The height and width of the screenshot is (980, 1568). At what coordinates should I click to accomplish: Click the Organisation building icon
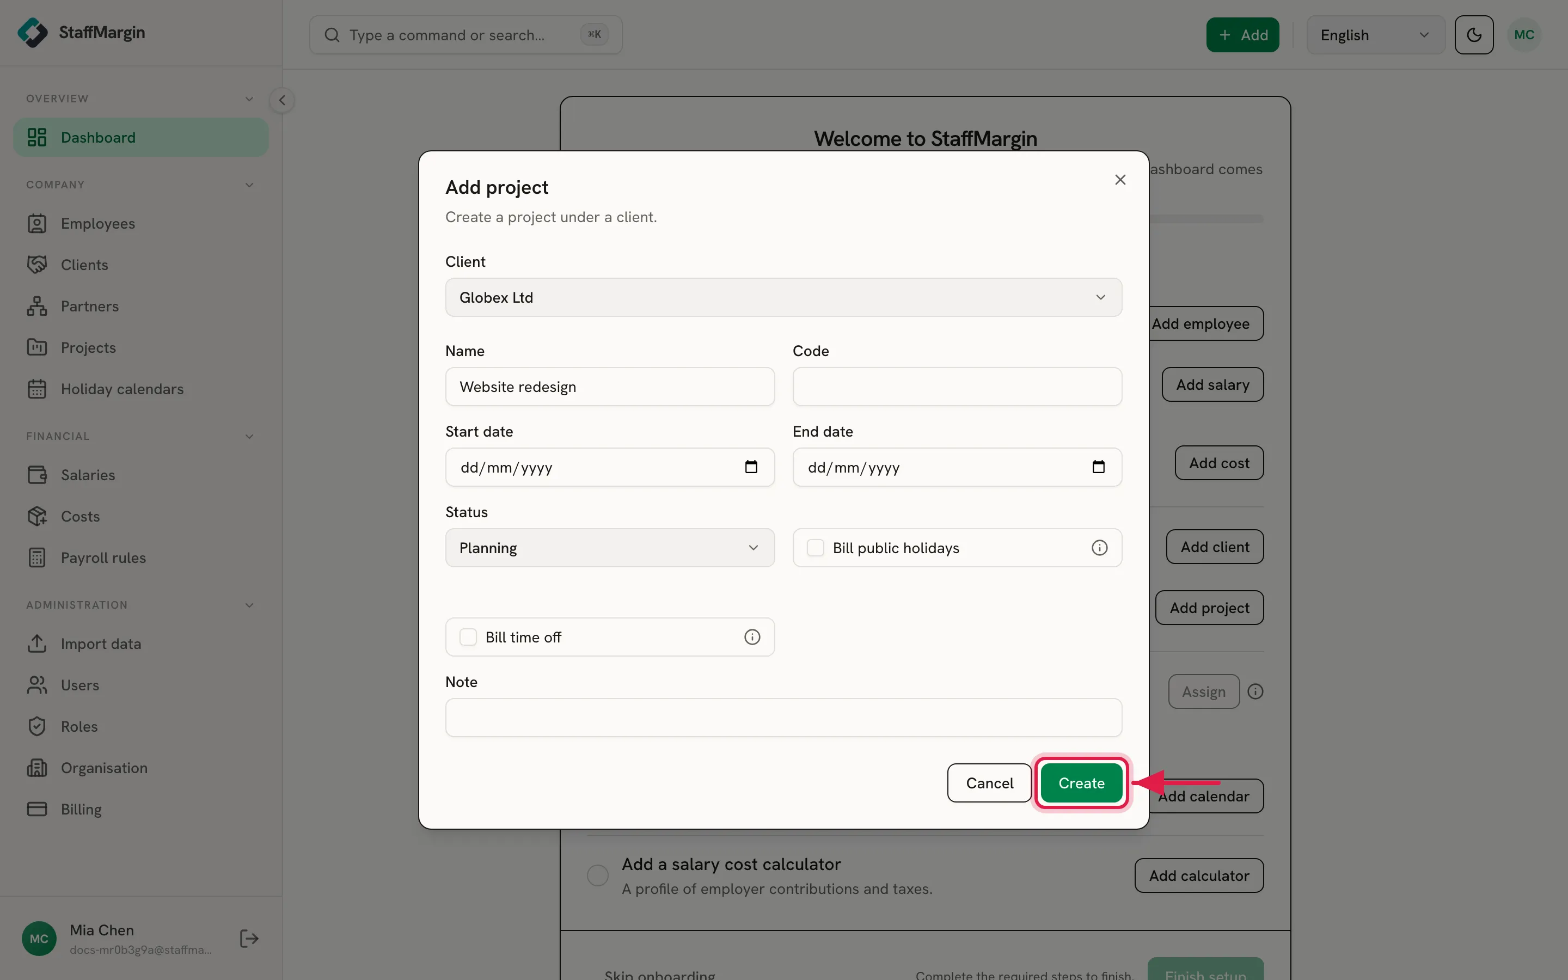coord(37,768)
